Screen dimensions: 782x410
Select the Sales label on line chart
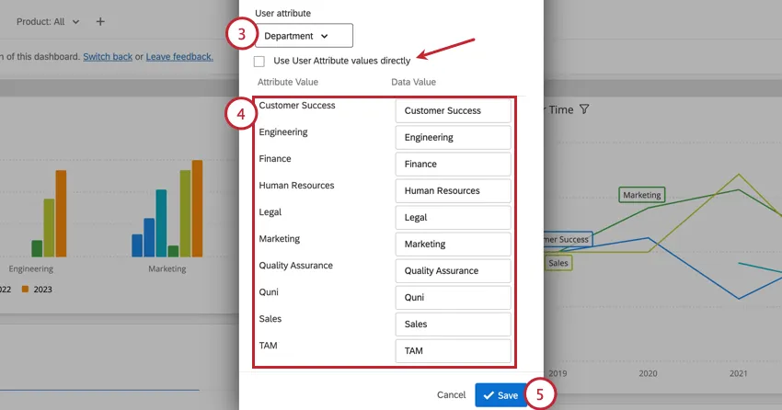[558, 263]
